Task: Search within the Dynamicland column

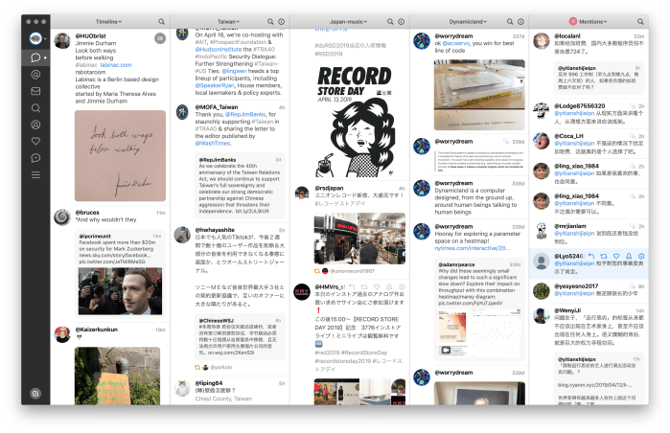Action: click(510, 21)
